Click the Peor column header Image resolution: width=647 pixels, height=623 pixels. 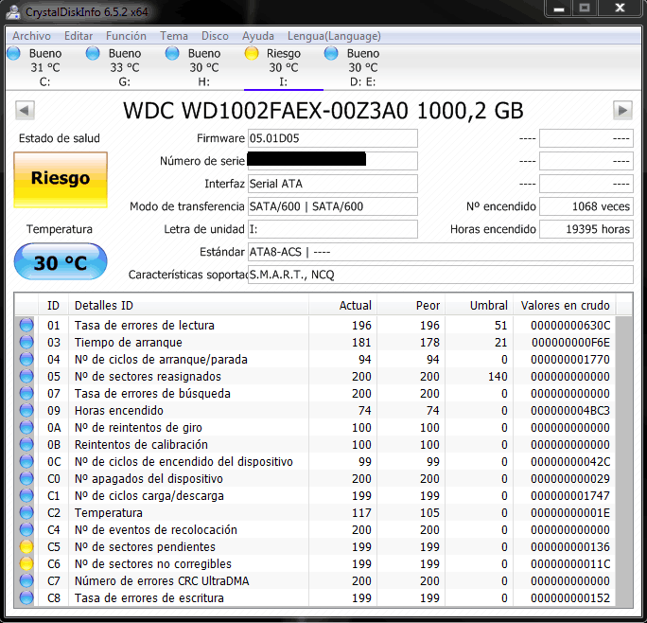pyautogui.click(x=411, y=305)
